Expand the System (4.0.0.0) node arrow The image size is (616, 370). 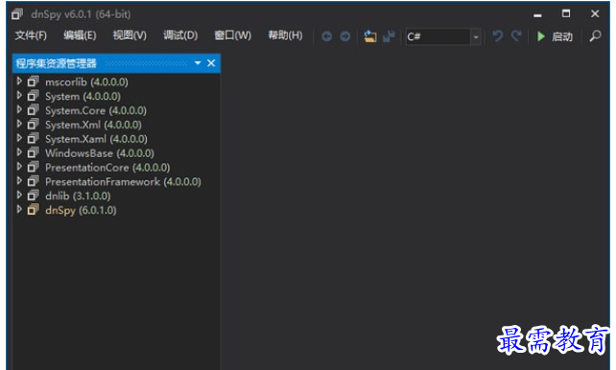point(19,95)
